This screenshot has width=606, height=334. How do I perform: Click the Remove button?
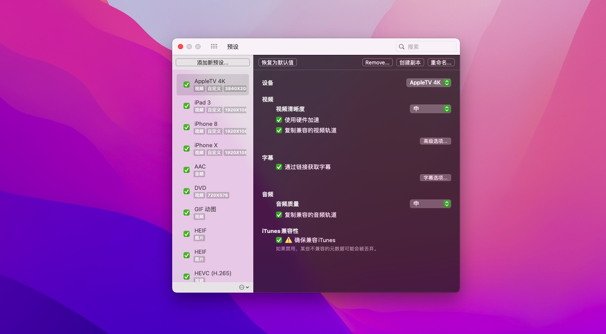point(377,62)
